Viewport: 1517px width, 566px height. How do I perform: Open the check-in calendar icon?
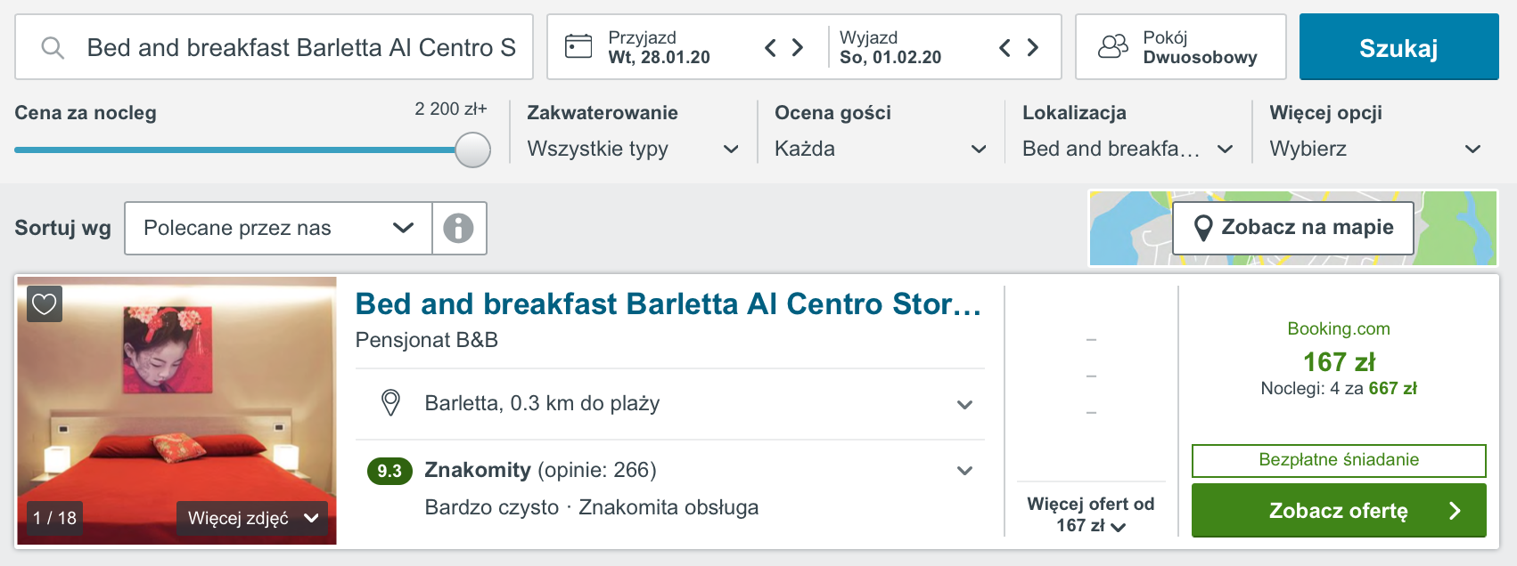point(578,46)
